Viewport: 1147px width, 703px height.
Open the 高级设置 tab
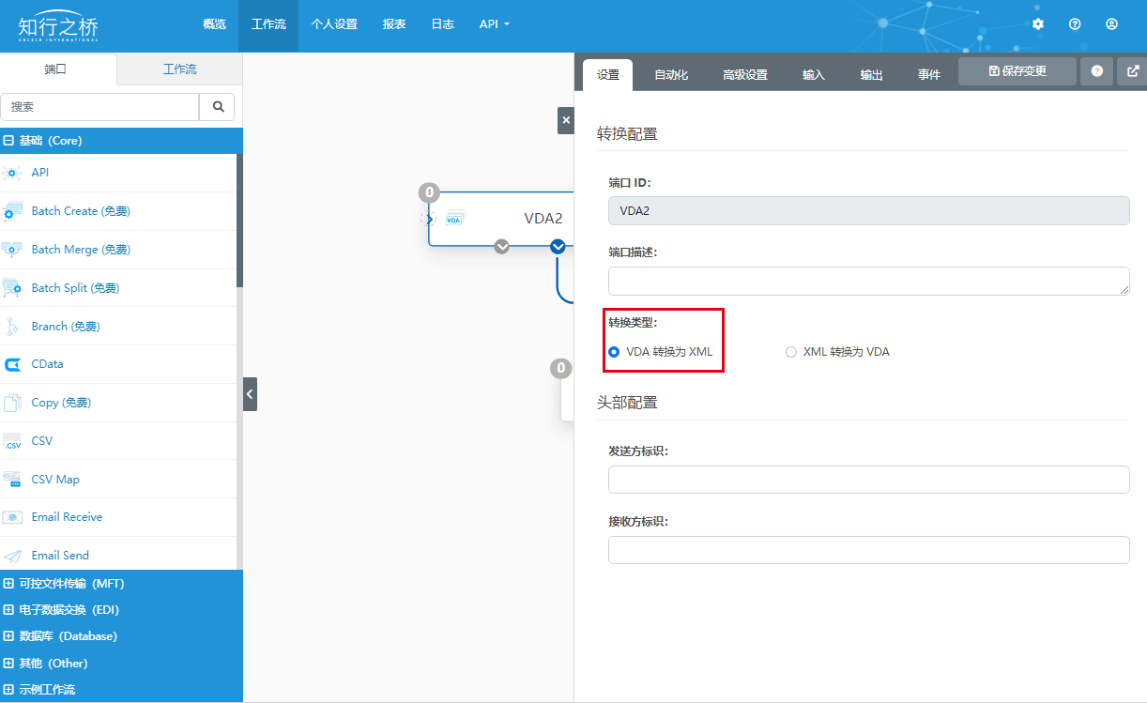pos(744,75)
